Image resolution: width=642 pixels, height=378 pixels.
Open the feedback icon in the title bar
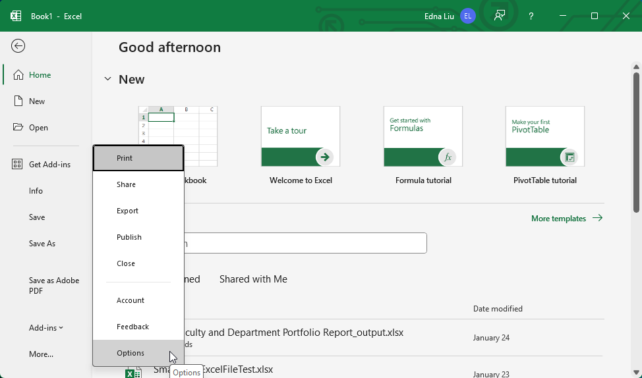500,16
